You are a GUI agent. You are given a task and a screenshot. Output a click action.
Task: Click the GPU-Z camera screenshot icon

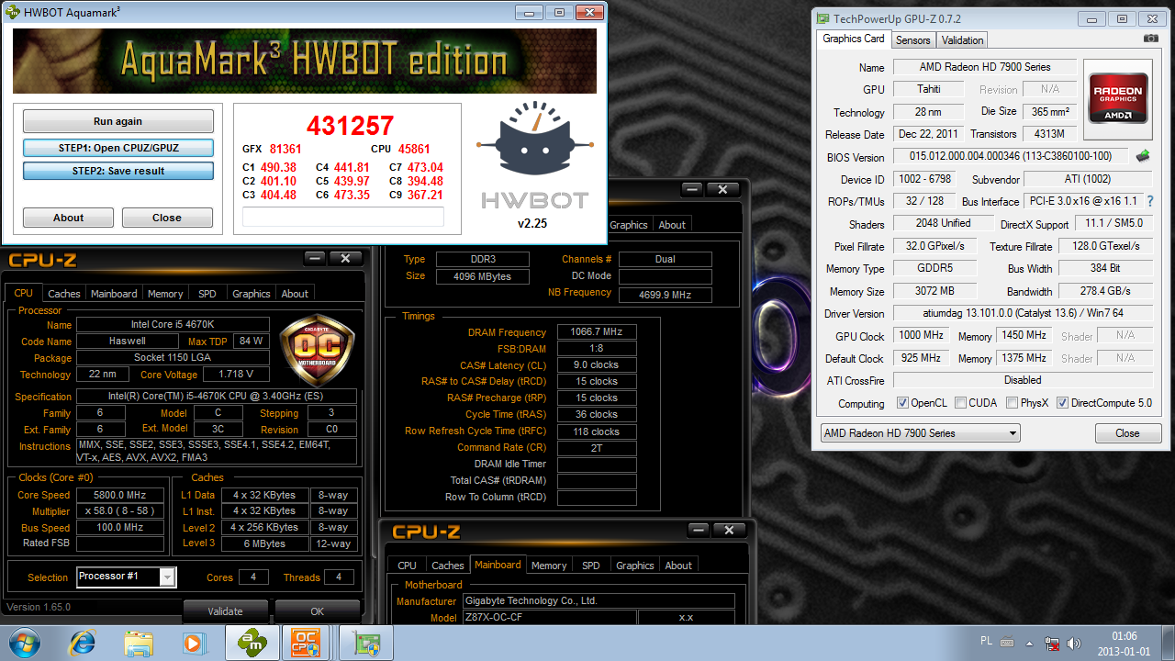[1151, 39]
